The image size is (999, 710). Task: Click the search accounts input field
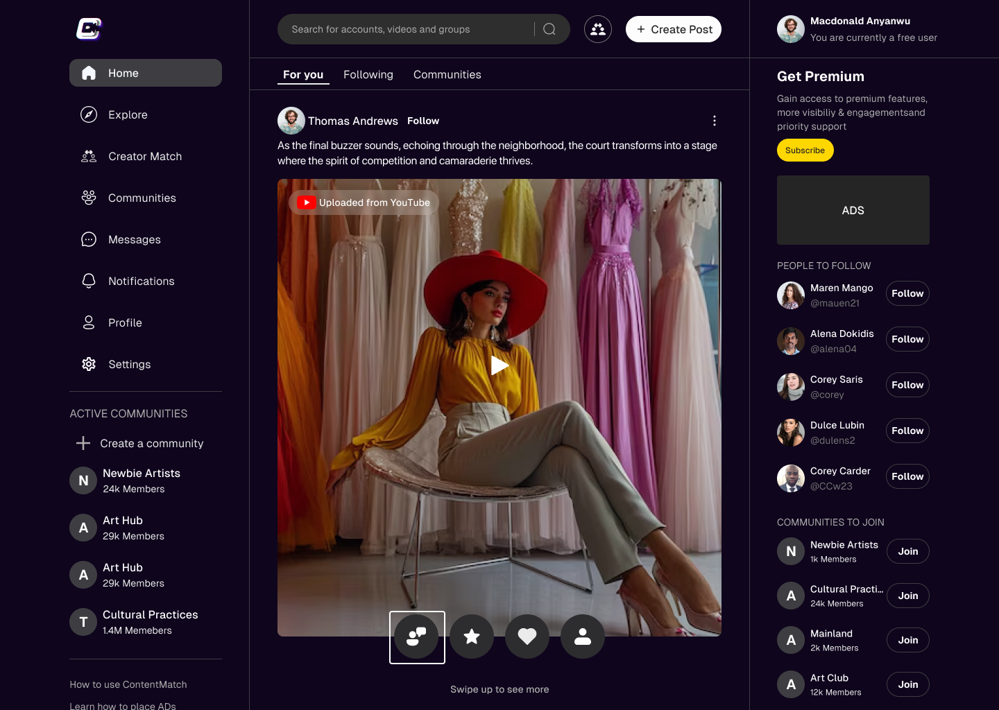(x=409, y=29)
